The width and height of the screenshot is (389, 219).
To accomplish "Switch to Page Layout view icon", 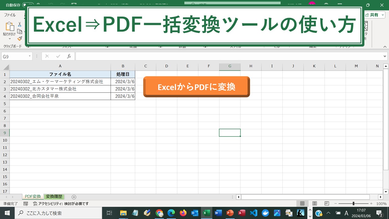I will click(x=315, y=204).
